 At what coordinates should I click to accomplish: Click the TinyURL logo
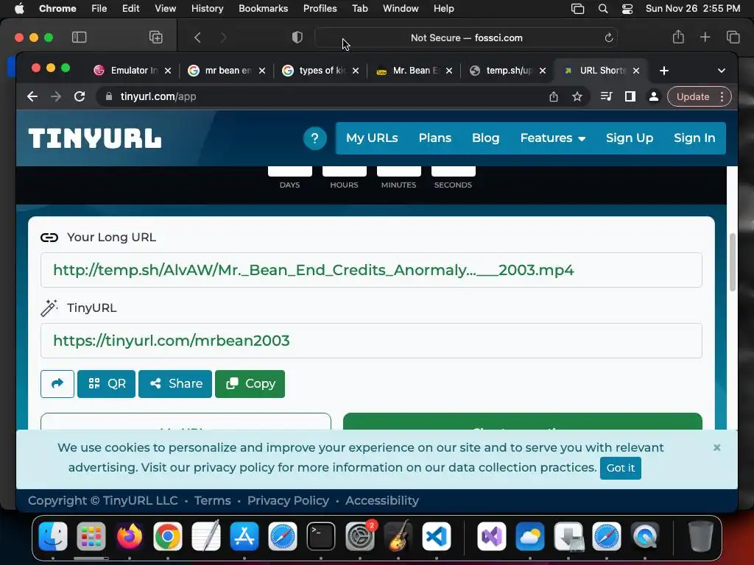click(95, 138)
